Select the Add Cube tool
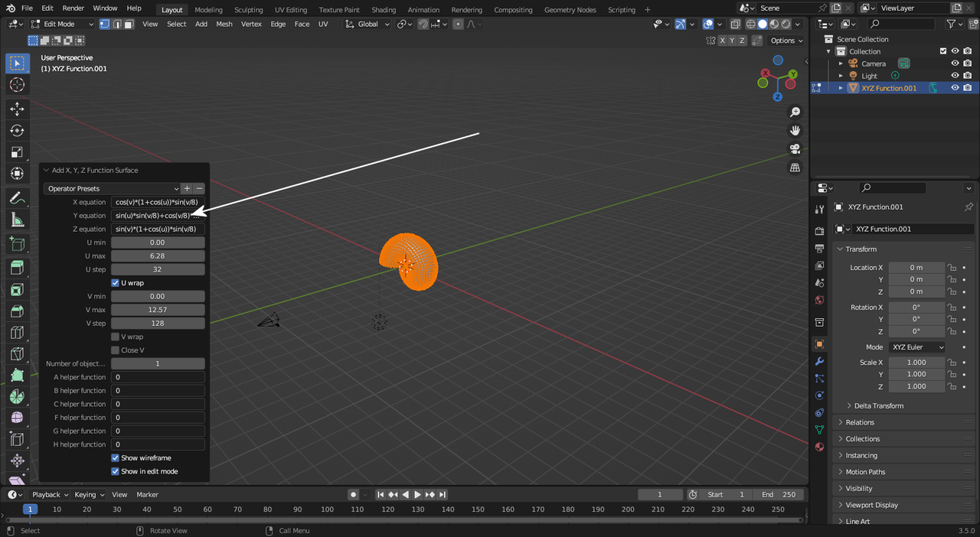 17,244
